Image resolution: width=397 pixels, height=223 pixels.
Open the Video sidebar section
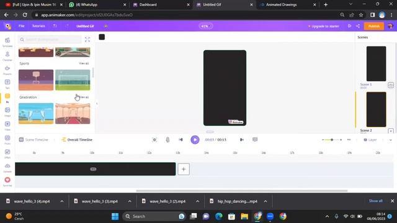[7, 125]
